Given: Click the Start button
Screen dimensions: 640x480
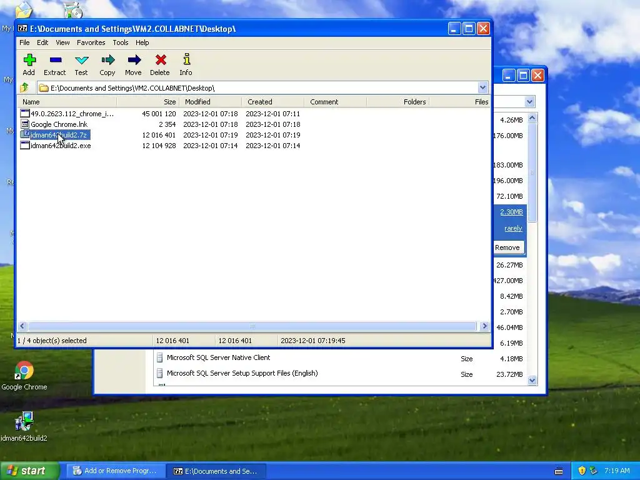Looking at the screenshot, I should tap(30, 471).
